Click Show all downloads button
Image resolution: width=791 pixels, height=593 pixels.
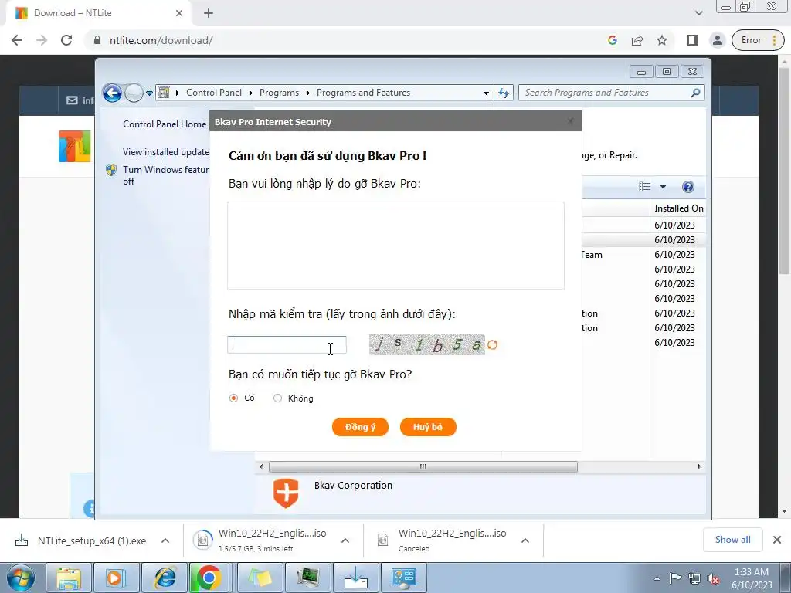[x=732, y=540]
